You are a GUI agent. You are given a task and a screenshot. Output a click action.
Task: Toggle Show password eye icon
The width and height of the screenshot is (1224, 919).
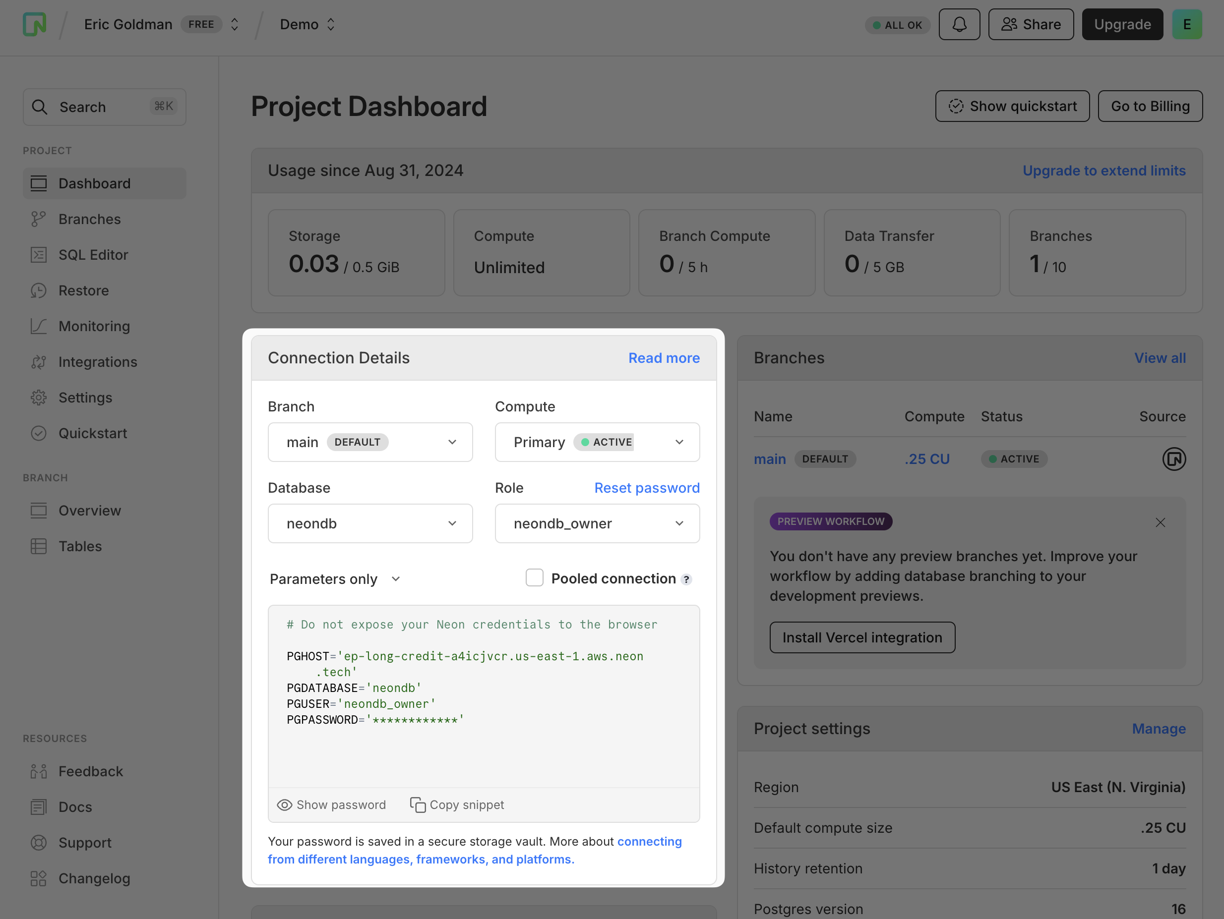[284, 804]
